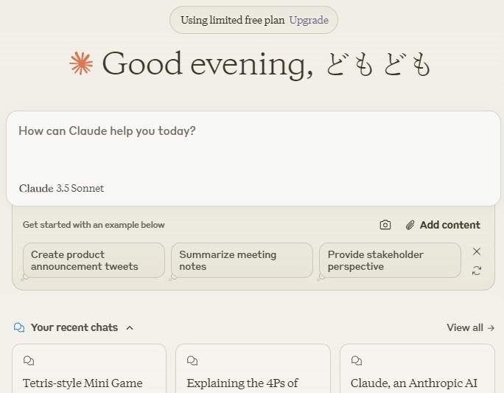
Task: Refresh example suggestions with the cycle icon
Action: [x=477, y=271]
